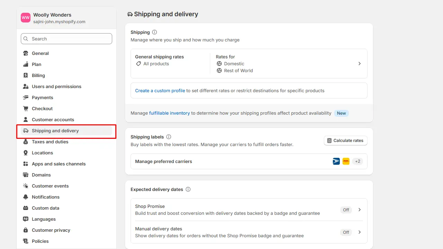Click the General shipping rates label
This screenshot has width=443, height=249.
pyautogui.click(x=159, y=57)
